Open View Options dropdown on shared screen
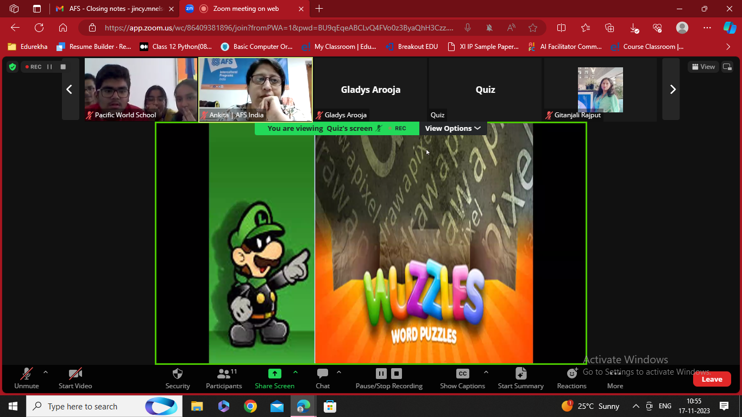Screen dimensions: 742x417 (x=452, y=128)
